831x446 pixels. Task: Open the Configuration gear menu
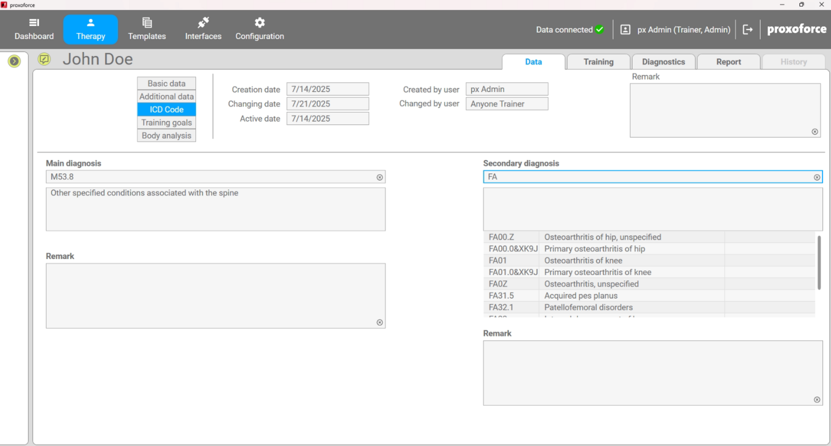[260, 29]
